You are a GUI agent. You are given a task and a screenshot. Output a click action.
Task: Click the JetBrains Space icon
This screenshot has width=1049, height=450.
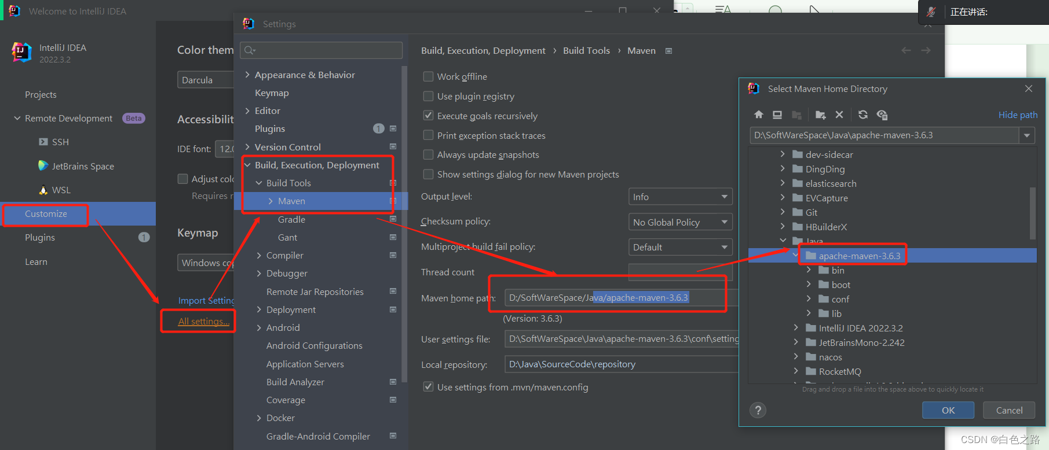43,165
